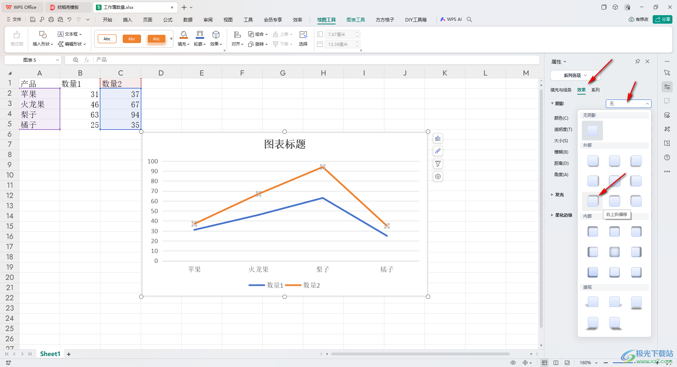Select the Sheet1 worksheet tab
This screenshot has height=367, width=677.
pyautogui.click(x=50, y=354)
